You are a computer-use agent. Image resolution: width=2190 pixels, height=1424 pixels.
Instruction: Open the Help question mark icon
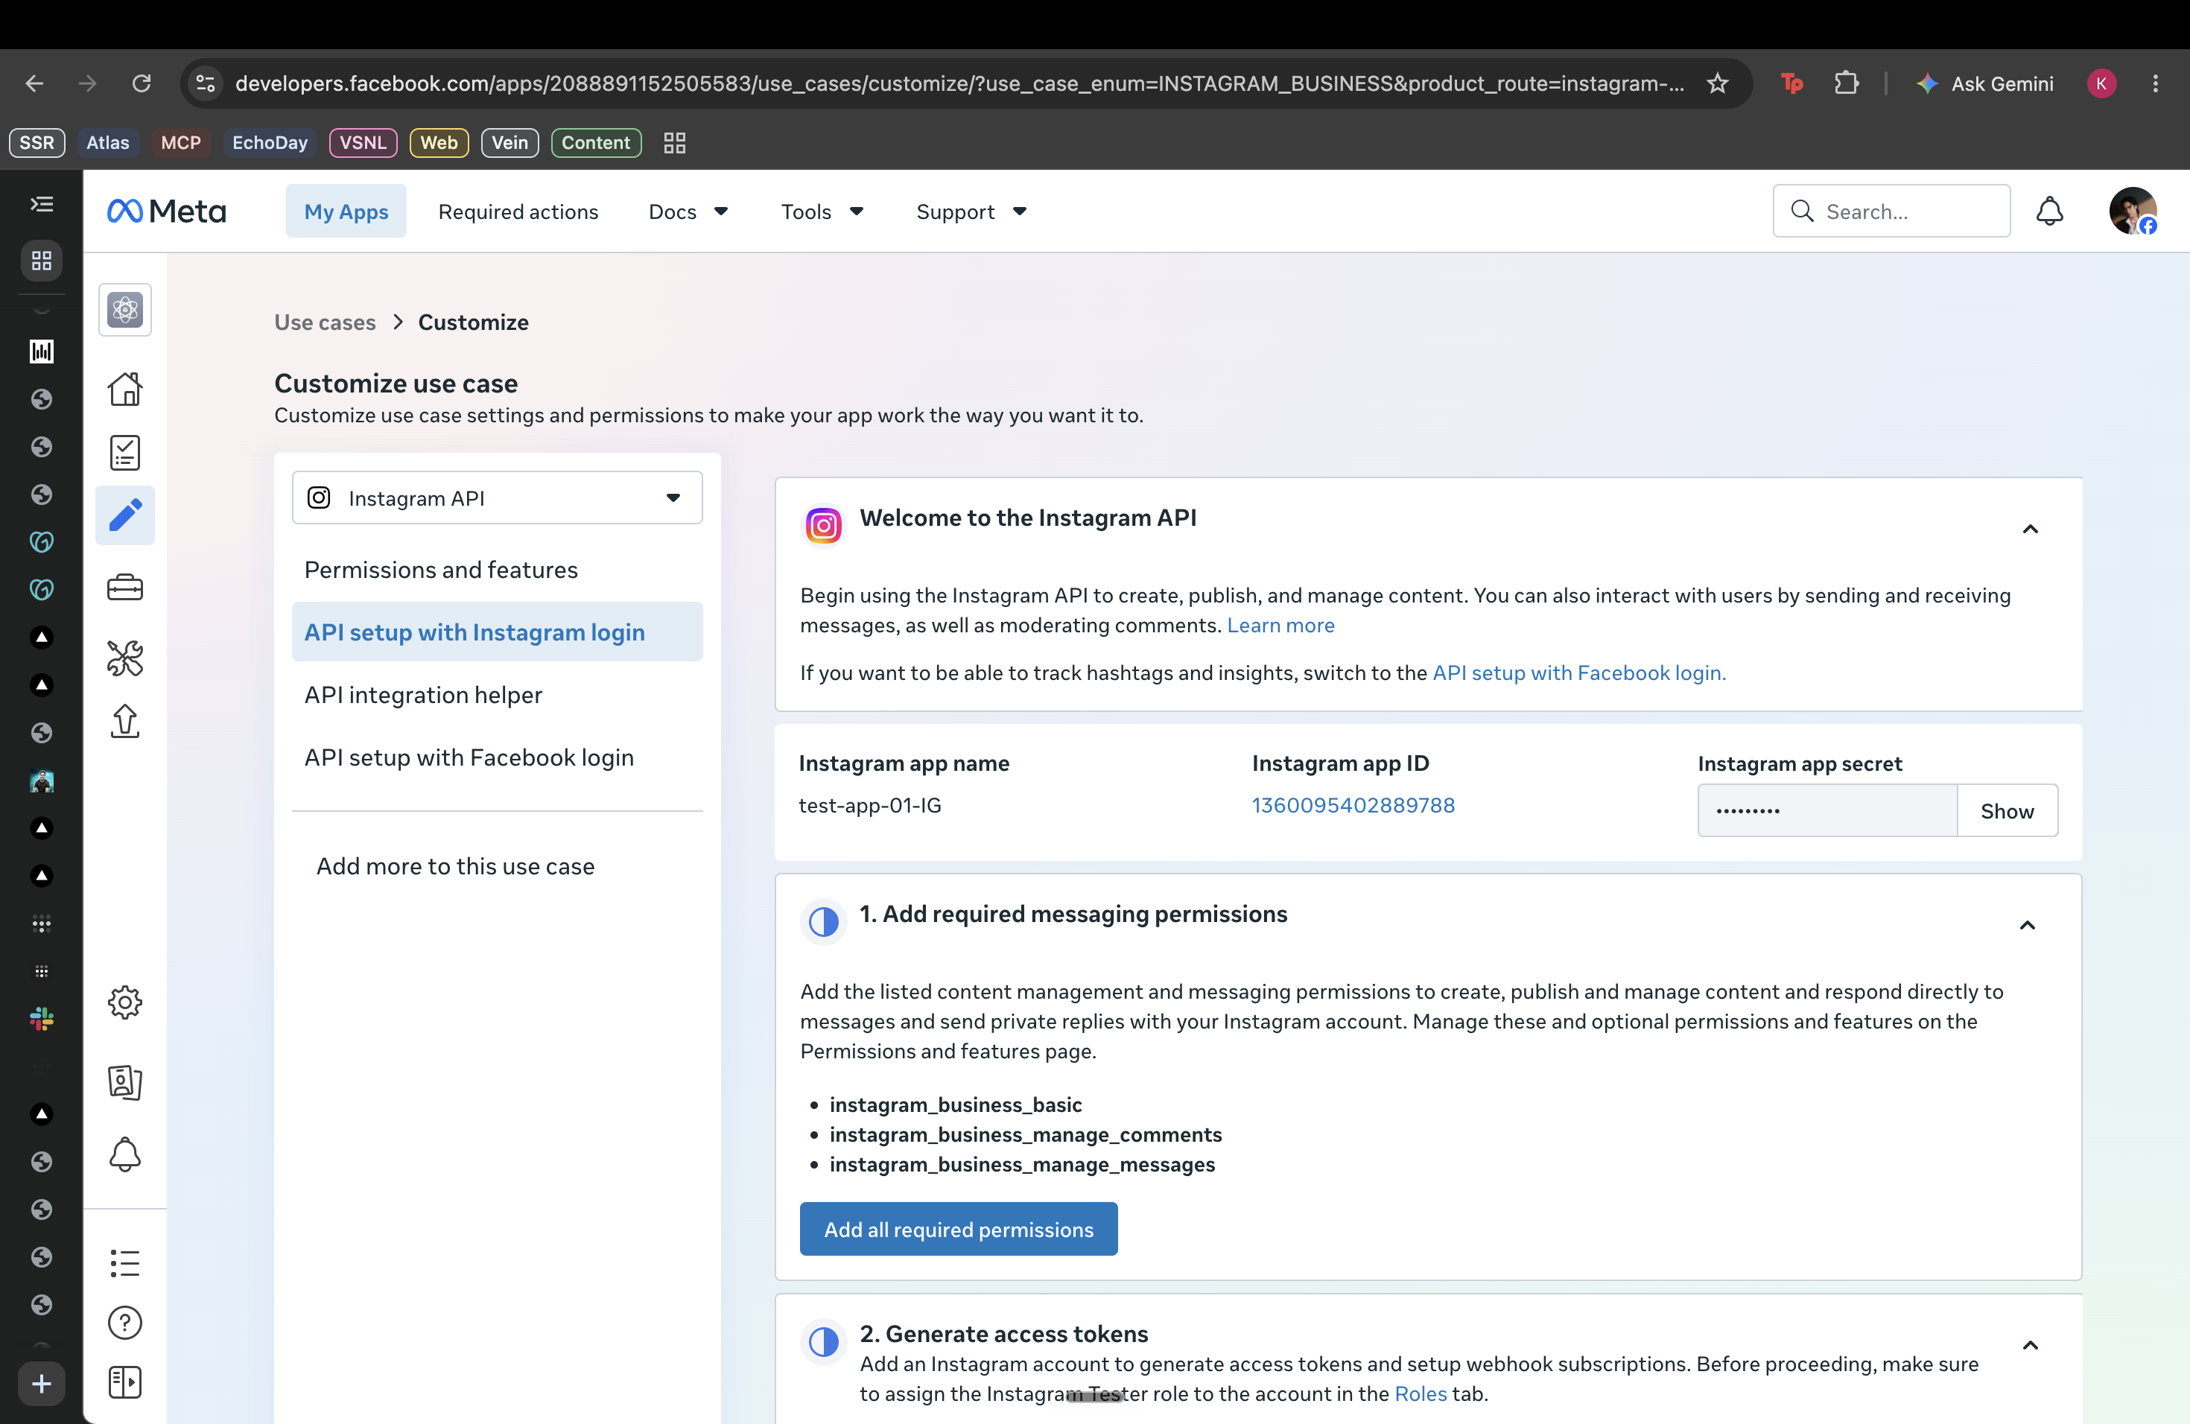tap(125, 1323)
